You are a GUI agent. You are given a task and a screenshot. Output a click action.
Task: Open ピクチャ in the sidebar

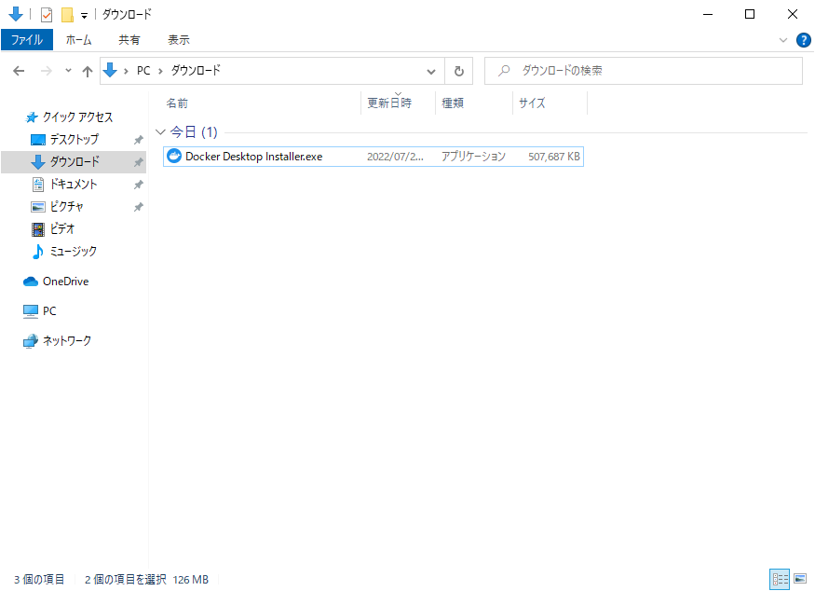pyautogui.click(x=66, y=207)
